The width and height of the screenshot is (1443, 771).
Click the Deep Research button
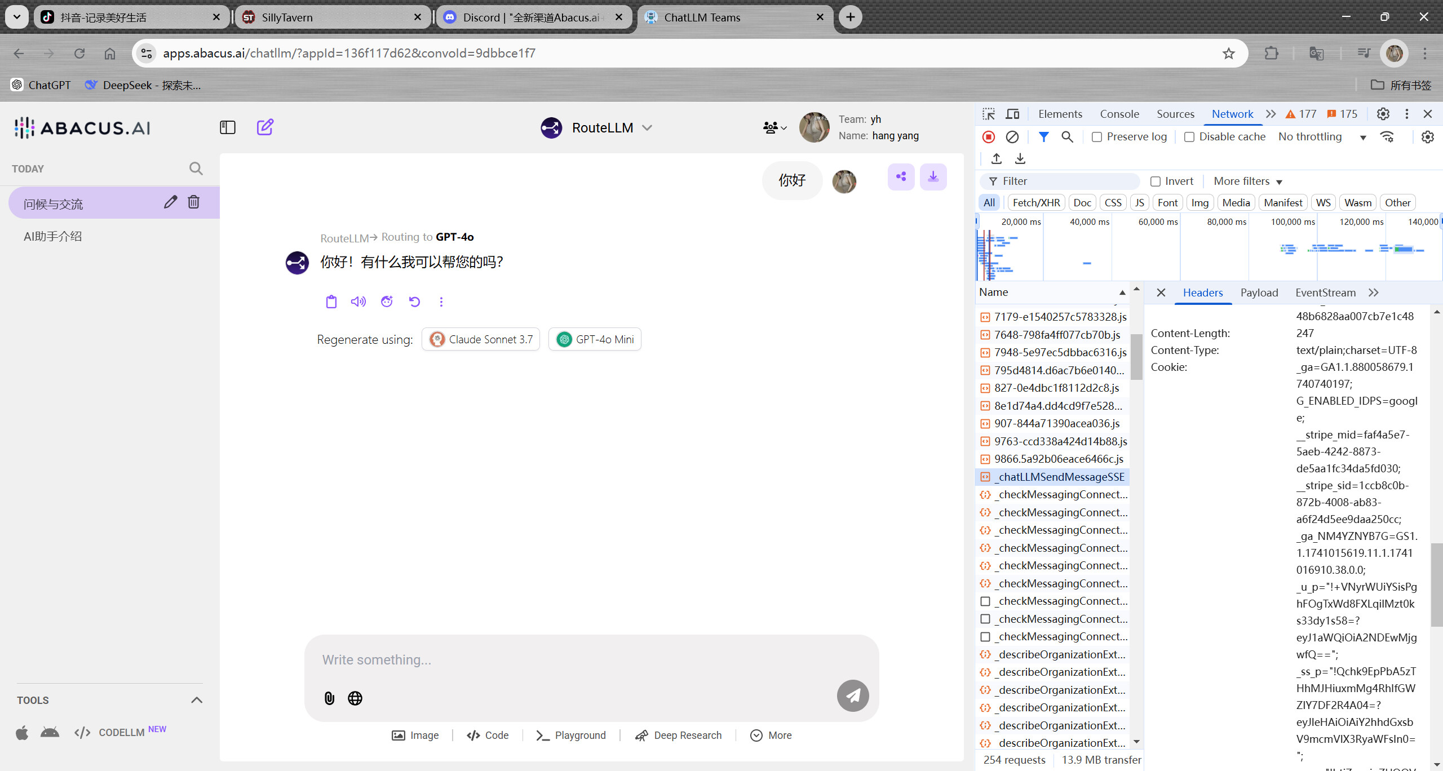click(x=678, y=735)
